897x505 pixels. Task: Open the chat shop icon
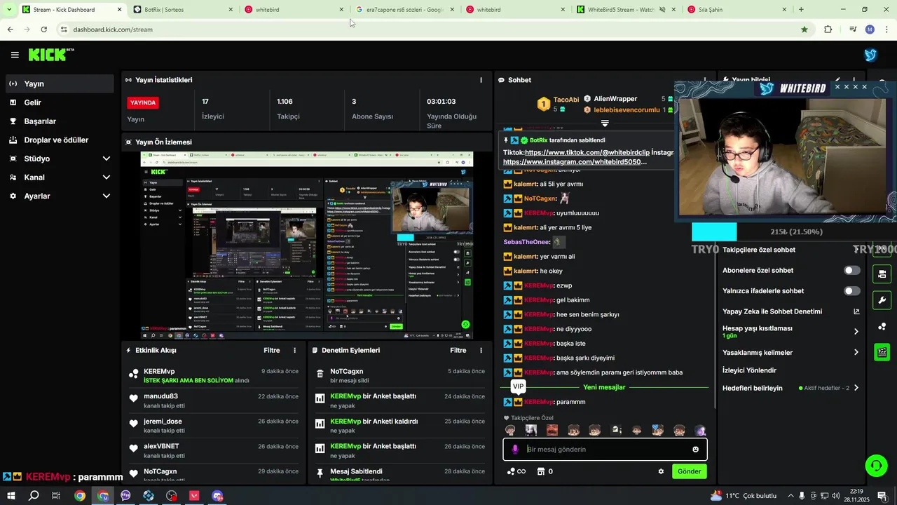540,471
